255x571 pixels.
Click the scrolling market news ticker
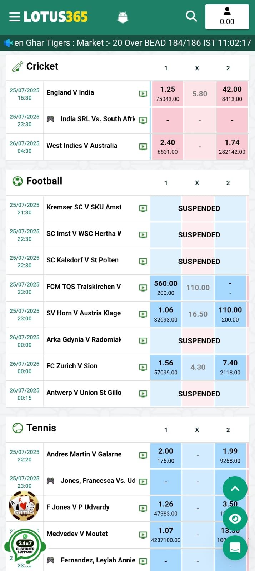[132, 43]
